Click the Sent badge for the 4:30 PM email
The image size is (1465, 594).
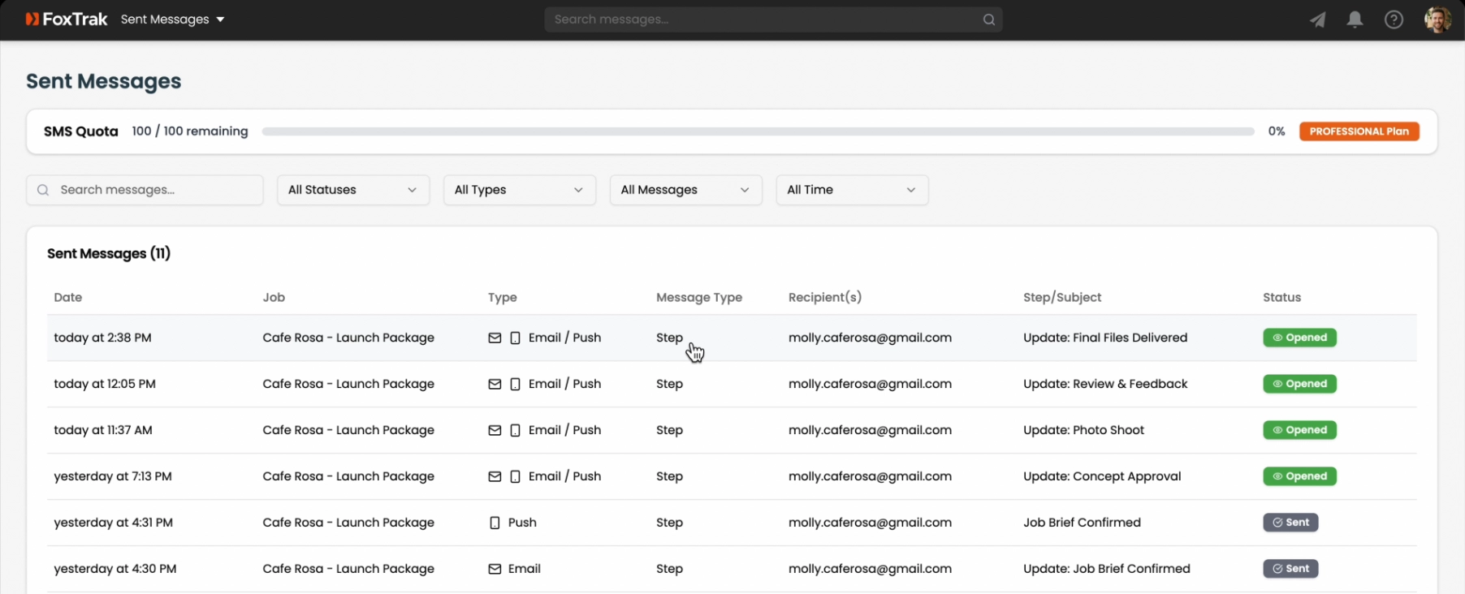pyautogui.click(x=1290, y=569)
